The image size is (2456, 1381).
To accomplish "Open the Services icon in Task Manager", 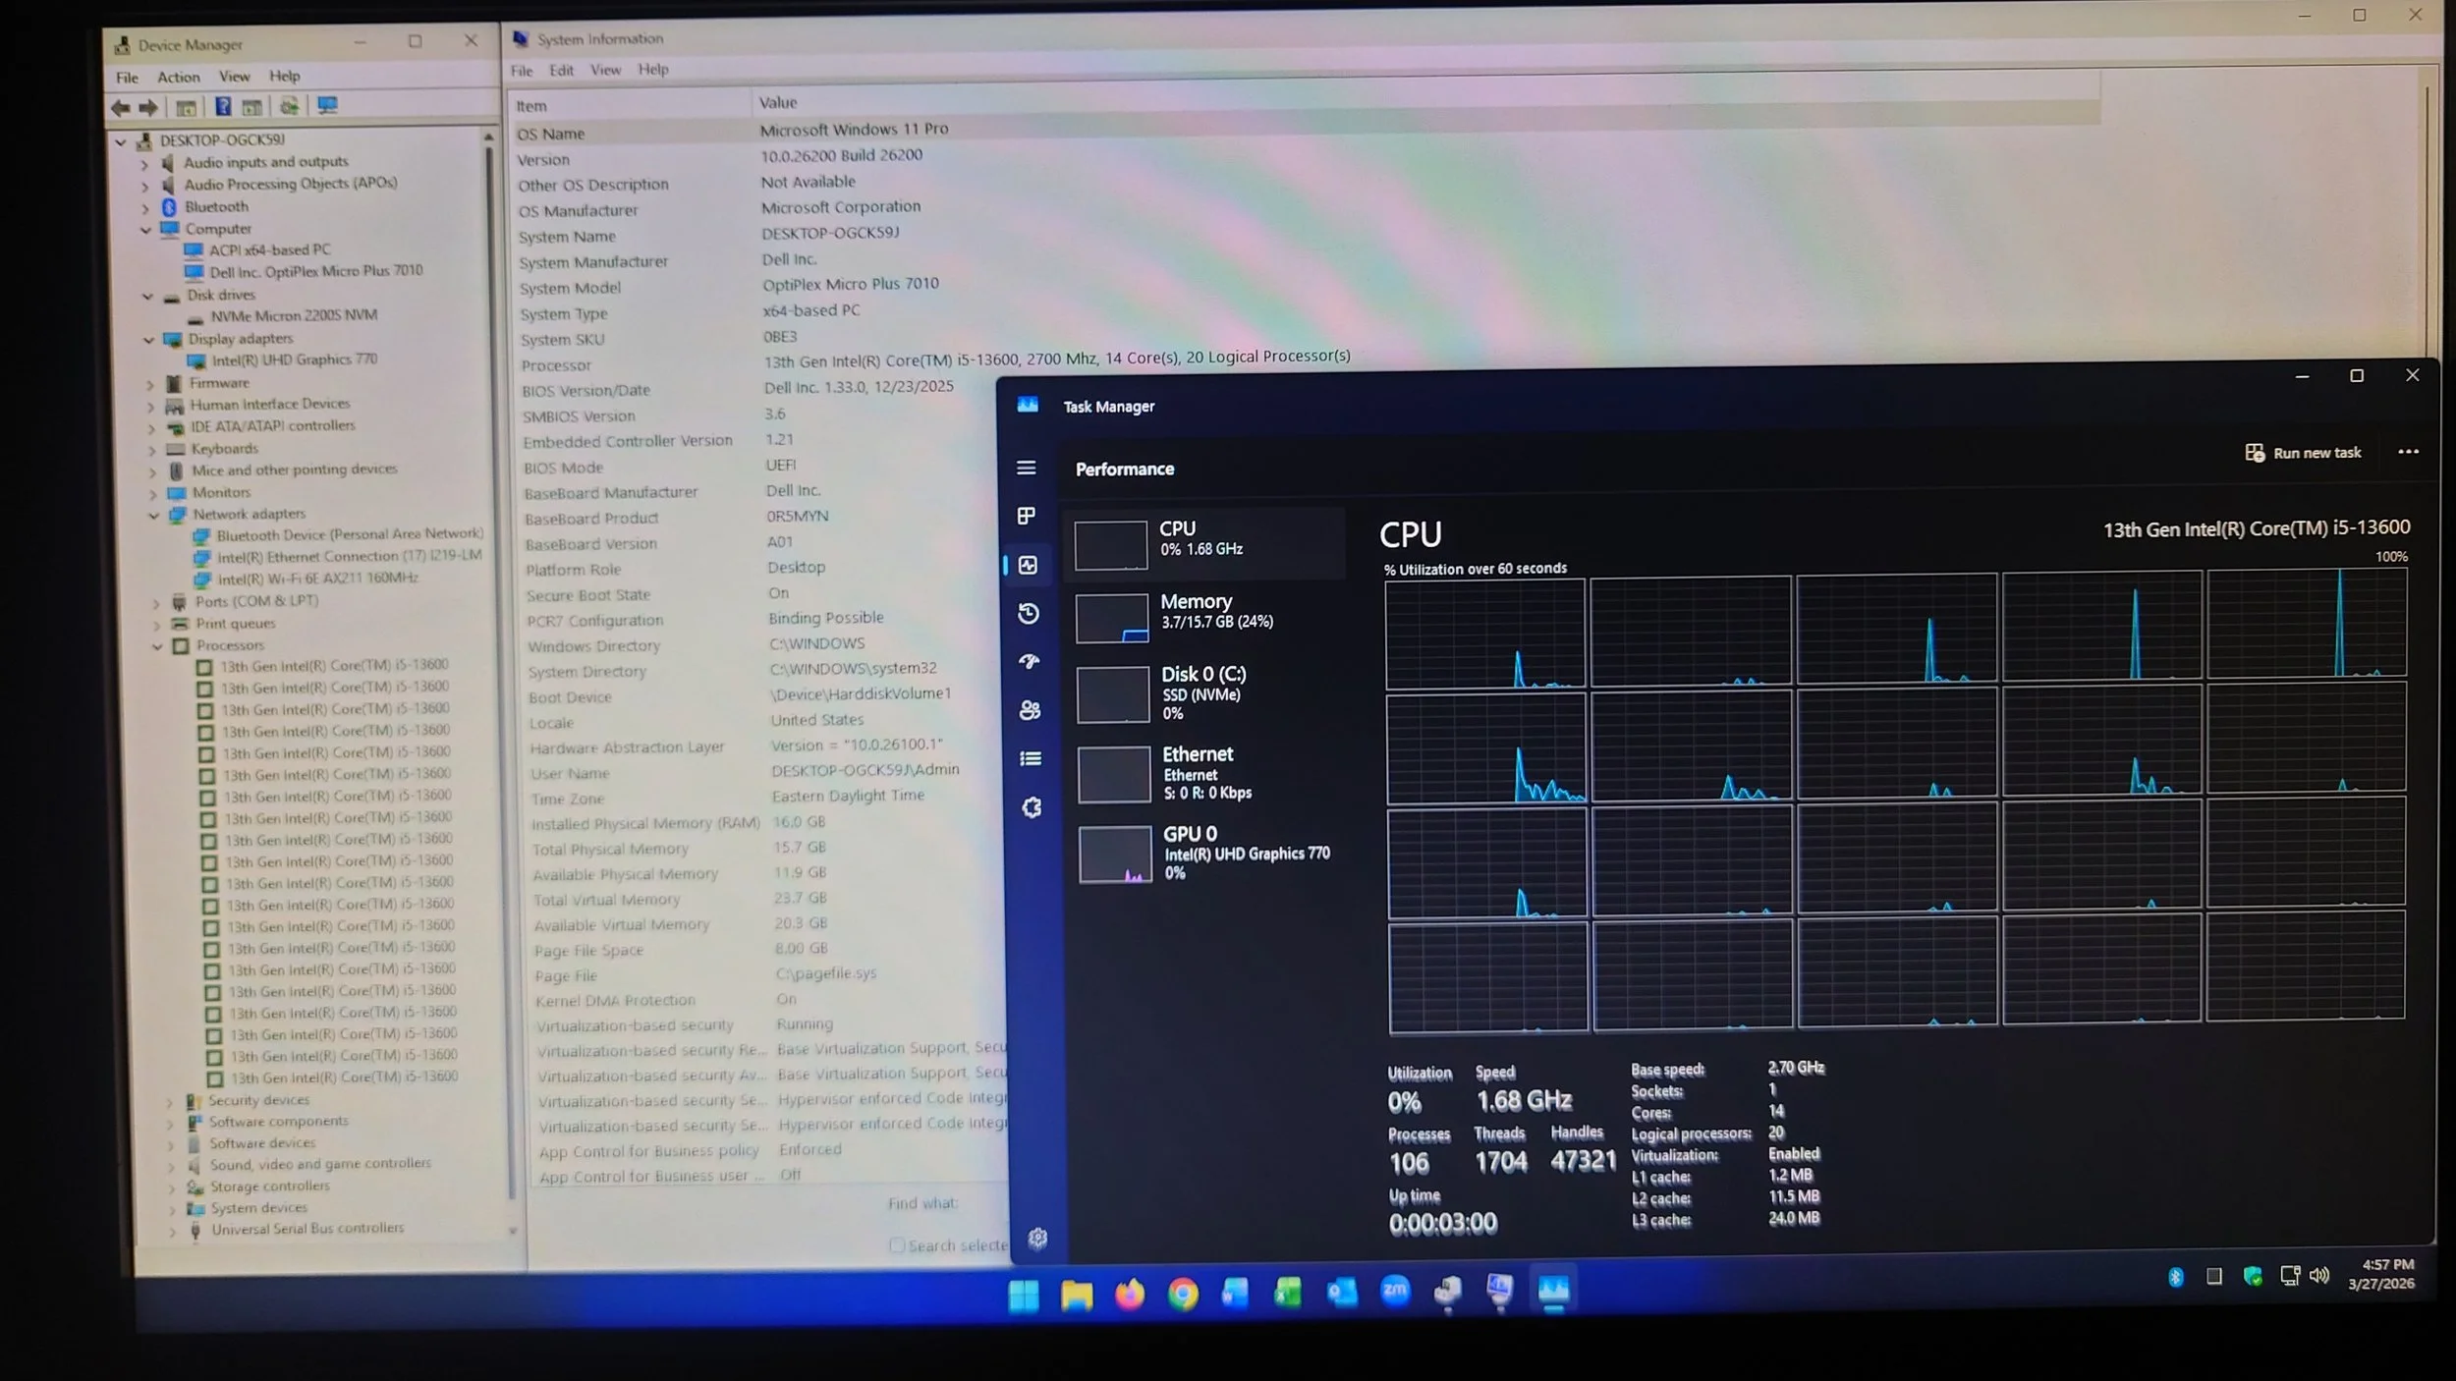I will (1032, 807).
